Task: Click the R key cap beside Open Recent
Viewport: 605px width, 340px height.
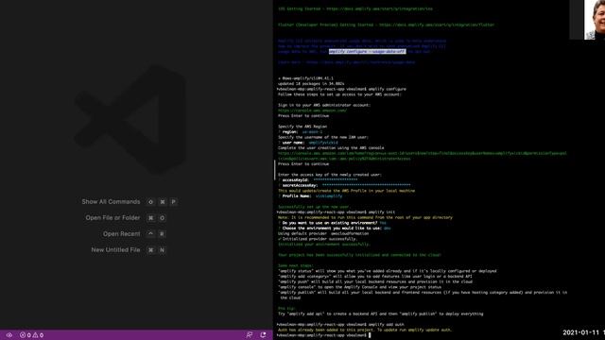Action: 162,233
